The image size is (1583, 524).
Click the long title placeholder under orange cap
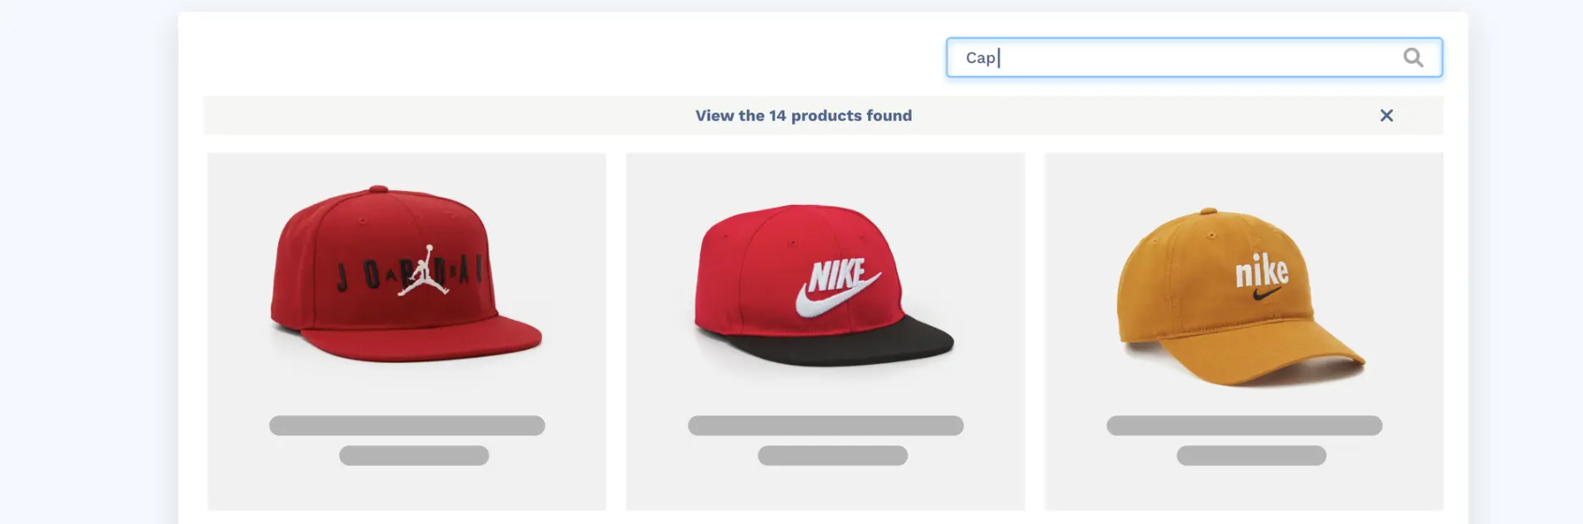[1244, 426]
